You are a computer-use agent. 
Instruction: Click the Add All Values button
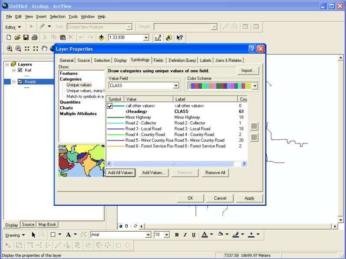[x=120, y=173]
